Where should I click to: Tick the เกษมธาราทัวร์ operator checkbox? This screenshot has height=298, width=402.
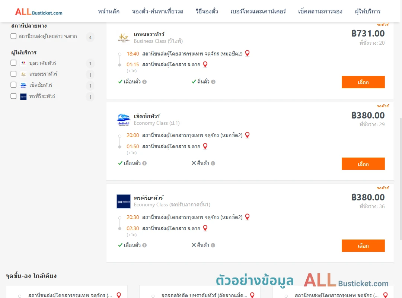[x=14, y=74]
